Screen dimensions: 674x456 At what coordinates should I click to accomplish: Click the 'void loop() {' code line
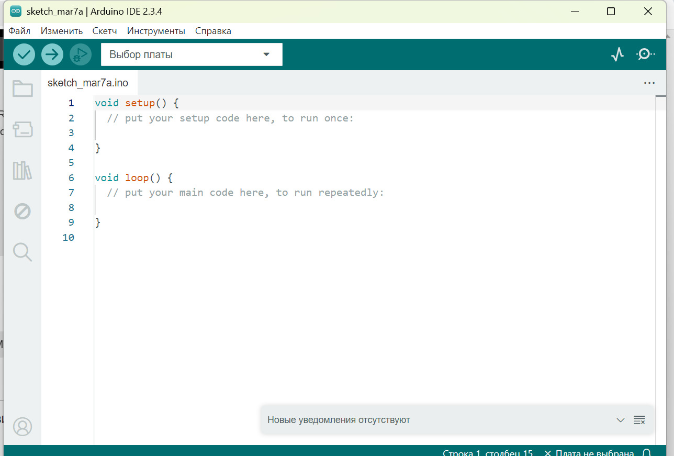[x=134, y=178]
